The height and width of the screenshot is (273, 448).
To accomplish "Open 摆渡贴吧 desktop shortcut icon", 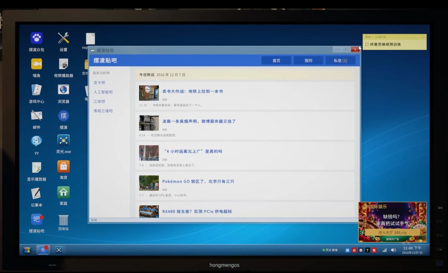I will pos(37,219).
